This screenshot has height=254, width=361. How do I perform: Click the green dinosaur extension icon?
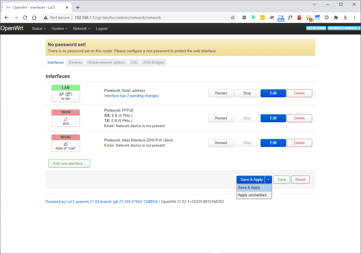(253, 18)
